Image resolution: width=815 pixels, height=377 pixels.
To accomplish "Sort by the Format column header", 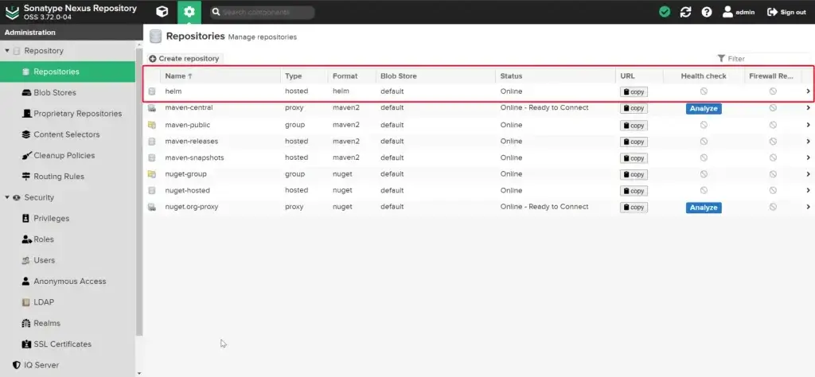I will 352,76.
